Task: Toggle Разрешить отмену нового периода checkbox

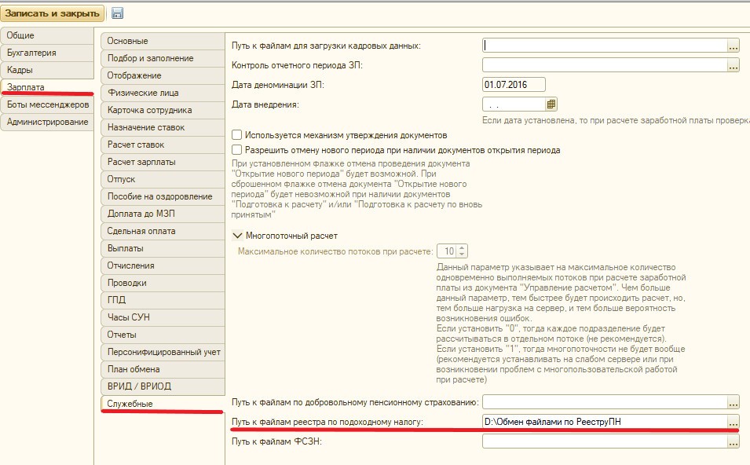Action: coord(238,150)
